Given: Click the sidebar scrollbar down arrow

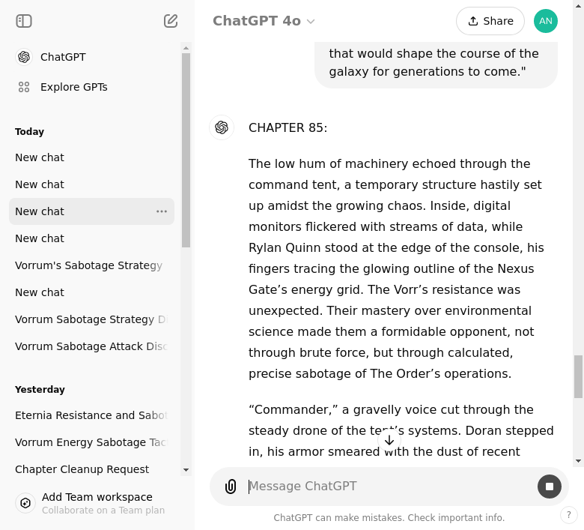Looking at the screenshot, I should point(186,470).
